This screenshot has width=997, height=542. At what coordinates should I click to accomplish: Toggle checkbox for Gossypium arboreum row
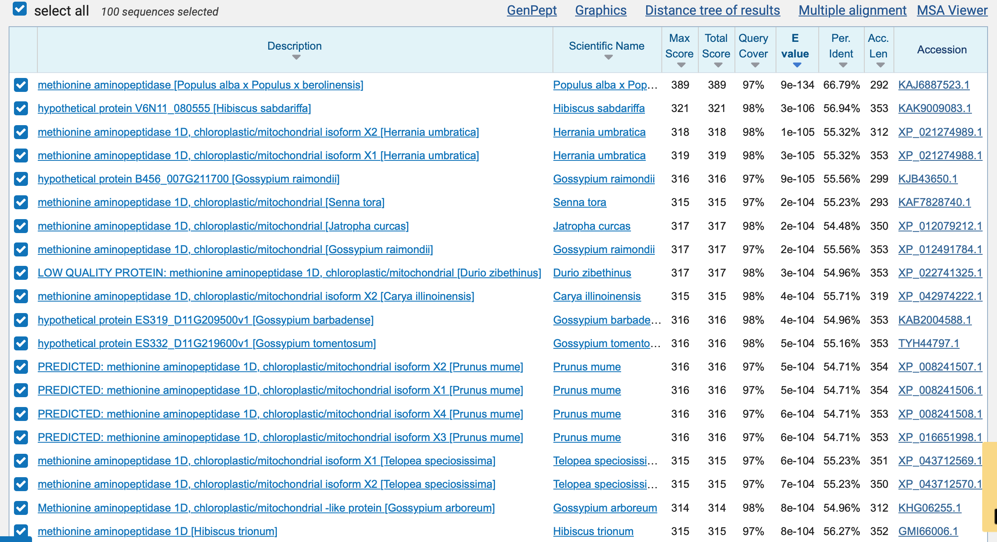pyautogui.click(x=21, y=508)
